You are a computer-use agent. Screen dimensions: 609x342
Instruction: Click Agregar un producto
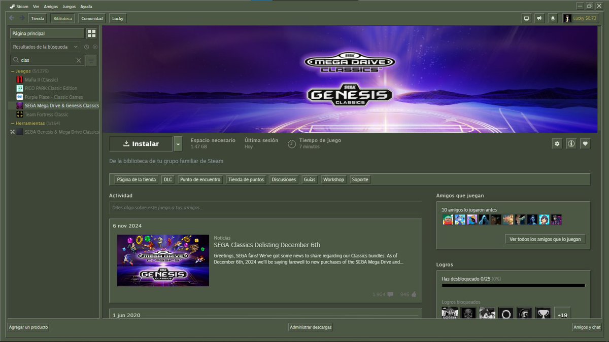tap(28, 327)
